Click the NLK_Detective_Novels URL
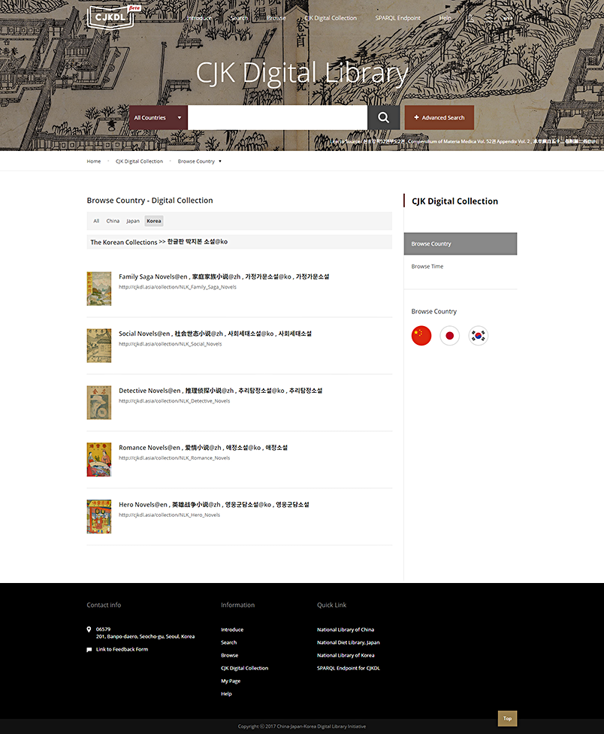The width and height of the screenshot is (604, 734). click(x=174, y=401)
